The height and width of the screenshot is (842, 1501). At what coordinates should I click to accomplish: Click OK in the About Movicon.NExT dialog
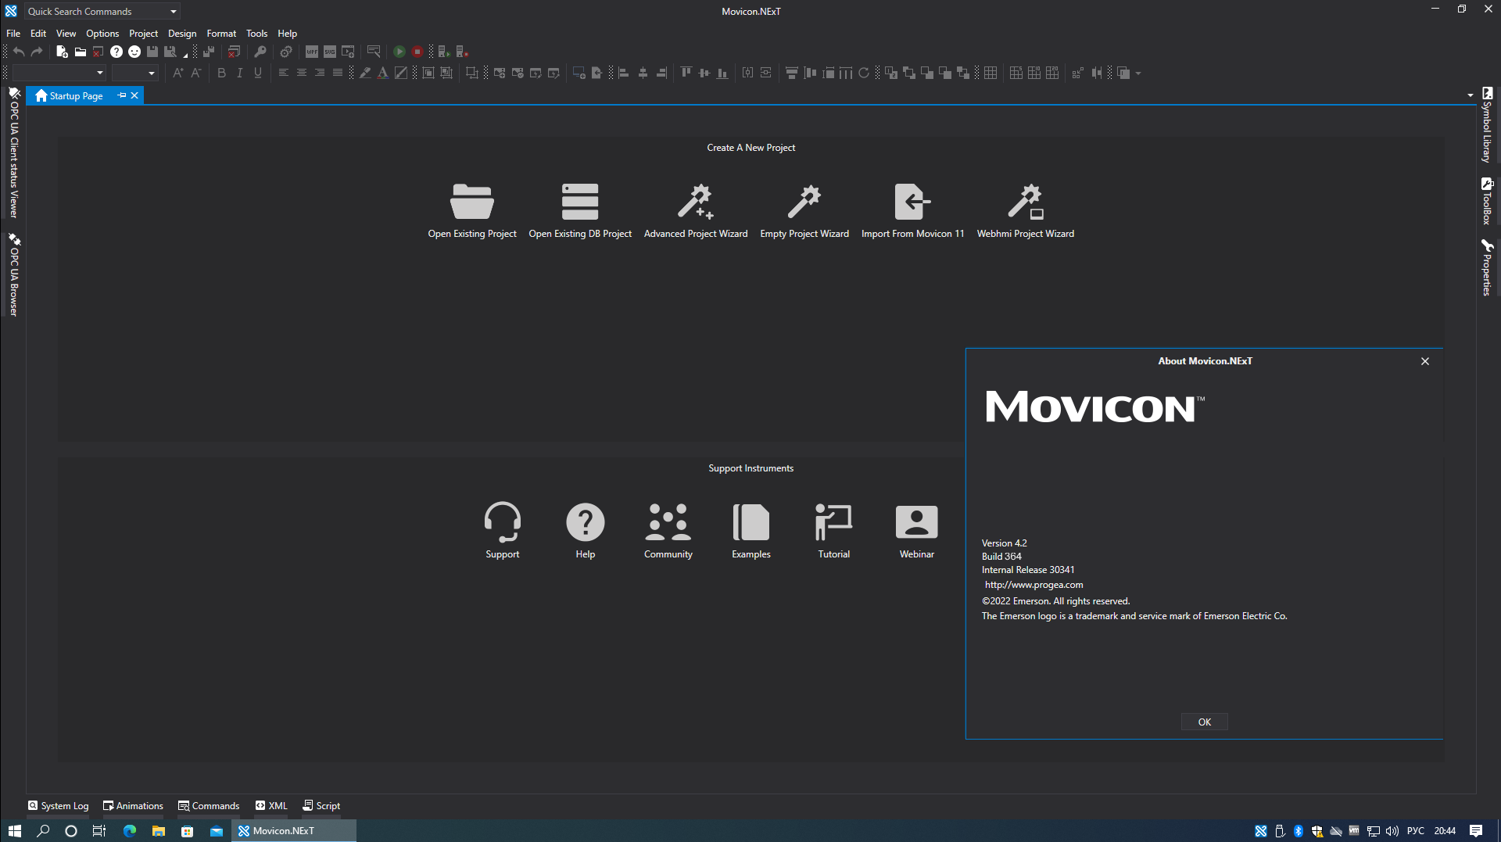1205,722
